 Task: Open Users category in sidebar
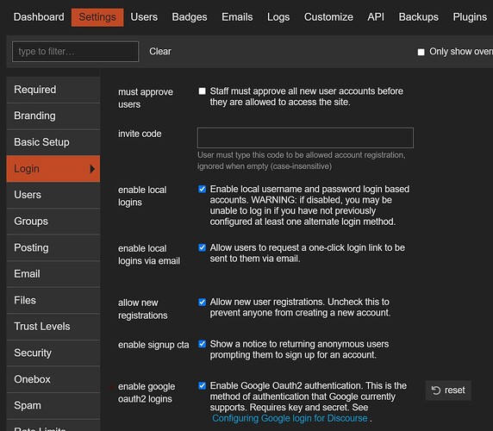53,195
